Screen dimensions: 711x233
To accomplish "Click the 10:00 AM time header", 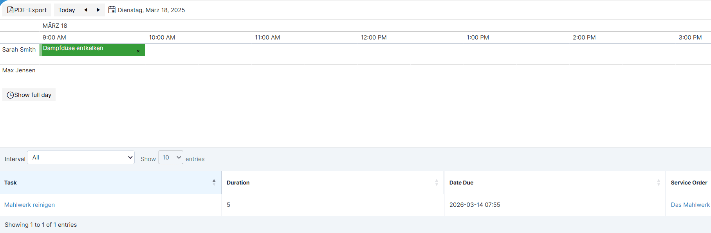I will [162, 38].
